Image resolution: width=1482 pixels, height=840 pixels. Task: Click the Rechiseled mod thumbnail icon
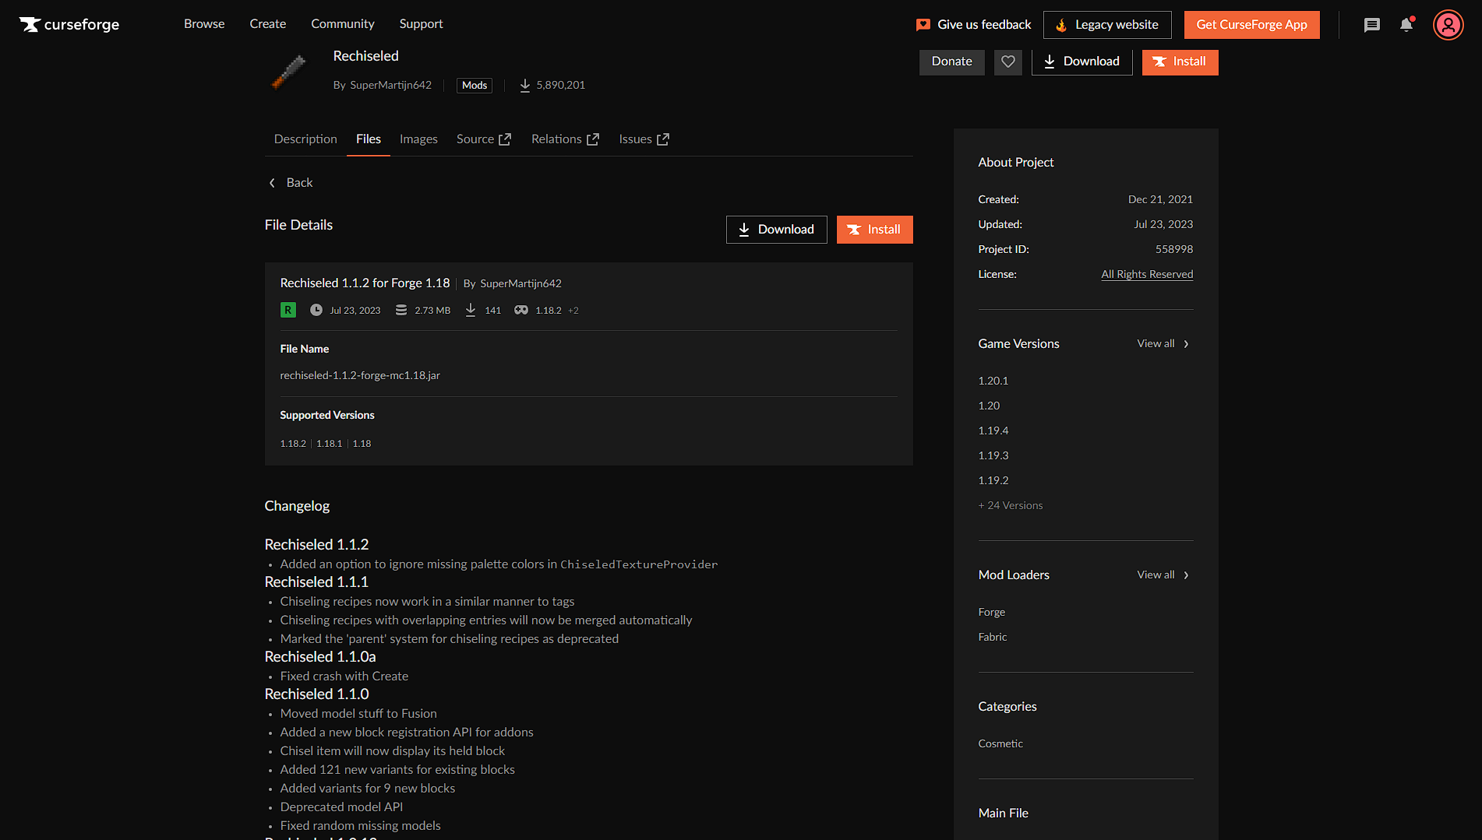coord(289,72)
